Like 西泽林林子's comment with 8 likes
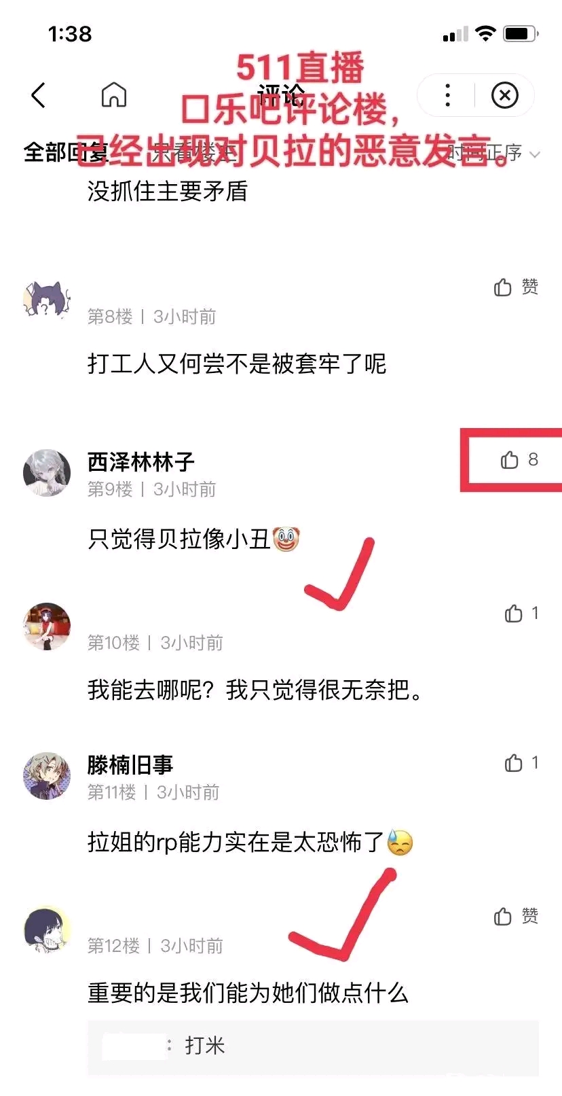 click(x=519, y=460)
